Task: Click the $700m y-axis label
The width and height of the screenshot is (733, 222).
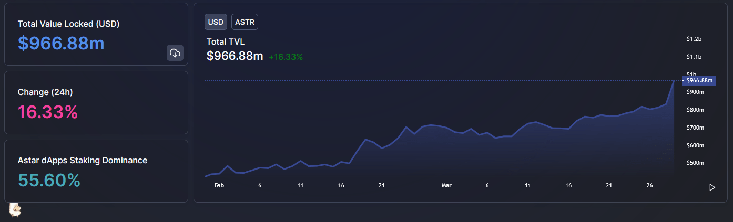Action: [695, 128]
